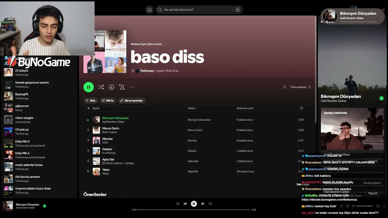
Task: Open the 'Abi kim bu anonim' playlist
Action: tap(39, 179)
